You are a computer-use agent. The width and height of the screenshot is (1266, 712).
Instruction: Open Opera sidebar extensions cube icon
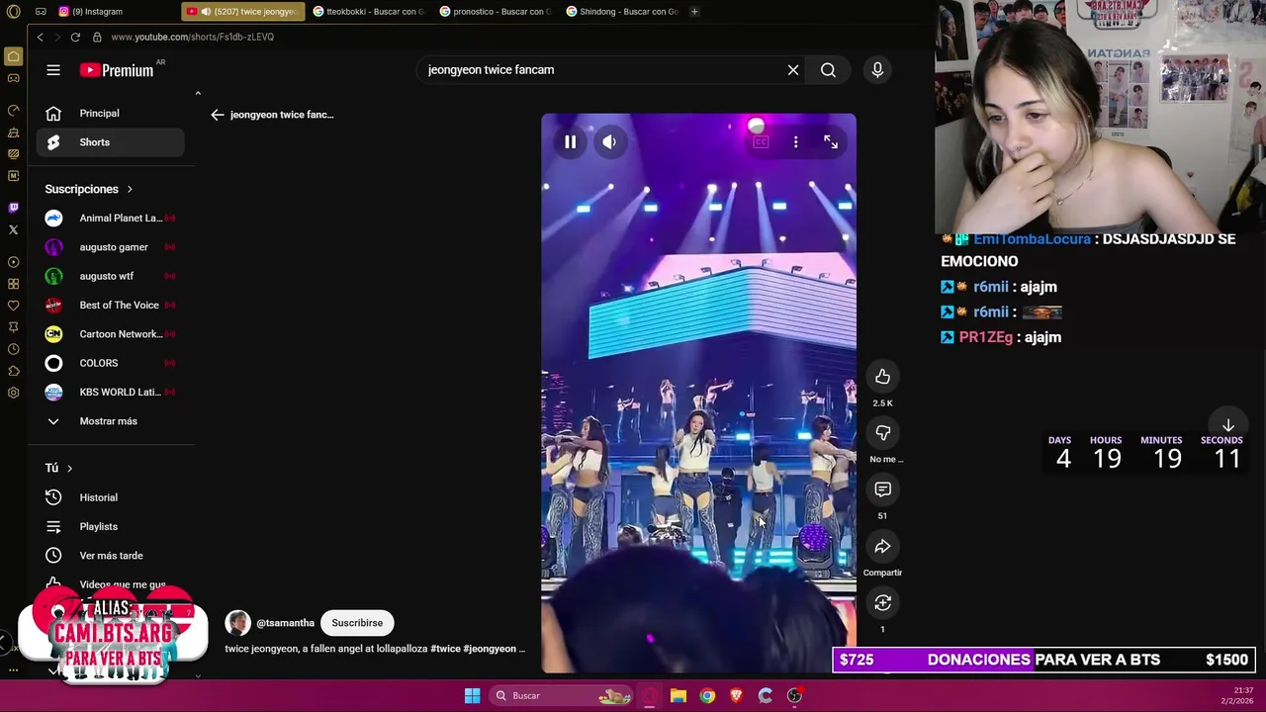coord(13,371)
